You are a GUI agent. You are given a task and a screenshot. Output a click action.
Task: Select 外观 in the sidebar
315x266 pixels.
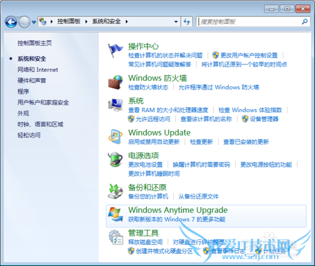[x=23, y=113]
